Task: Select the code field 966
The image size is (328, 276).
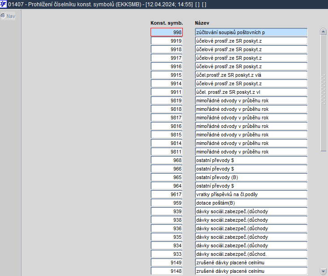Action: (x=167, y=169)
